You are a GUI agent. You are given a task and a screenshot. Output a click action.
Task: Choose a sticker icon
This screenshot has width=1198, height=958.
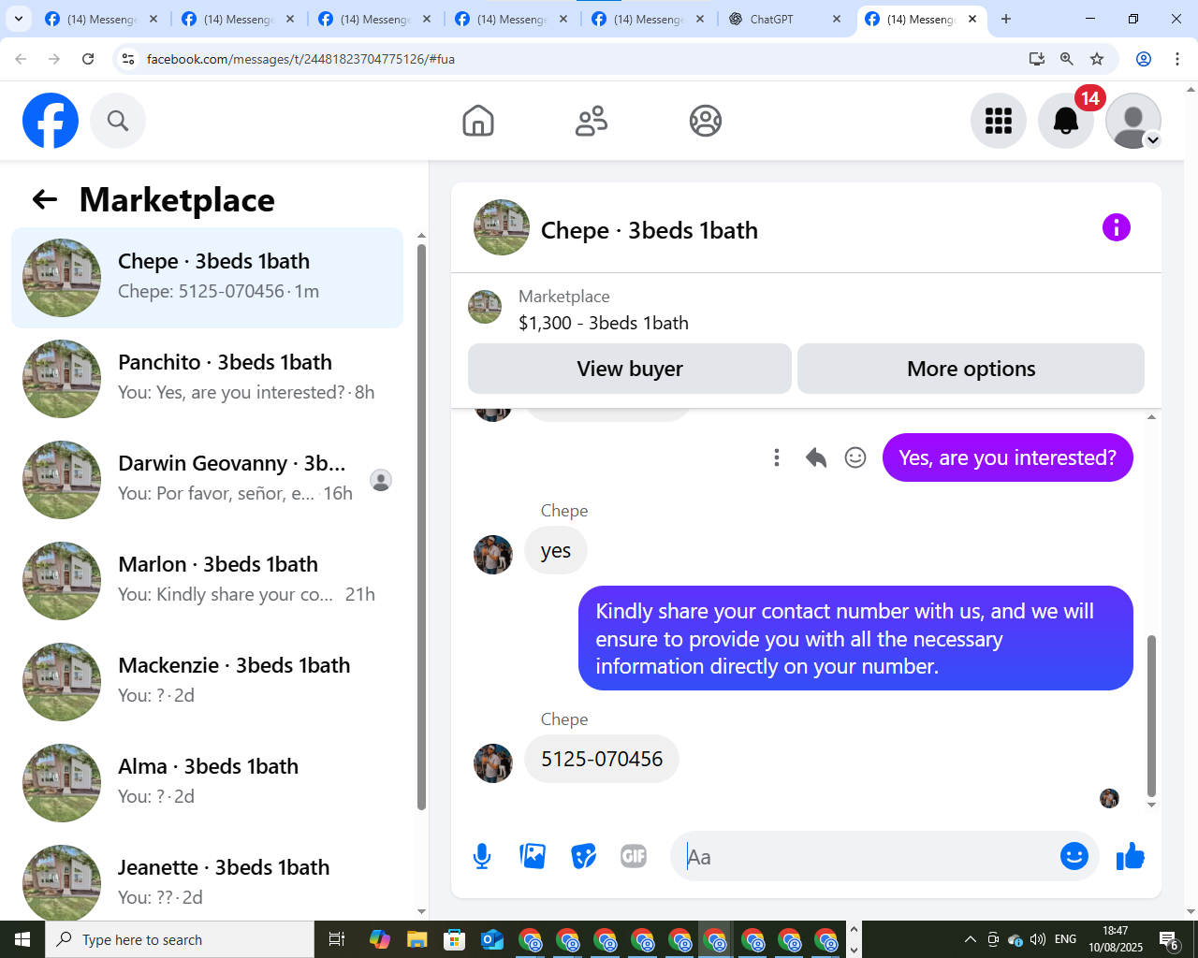coord(583,856)
